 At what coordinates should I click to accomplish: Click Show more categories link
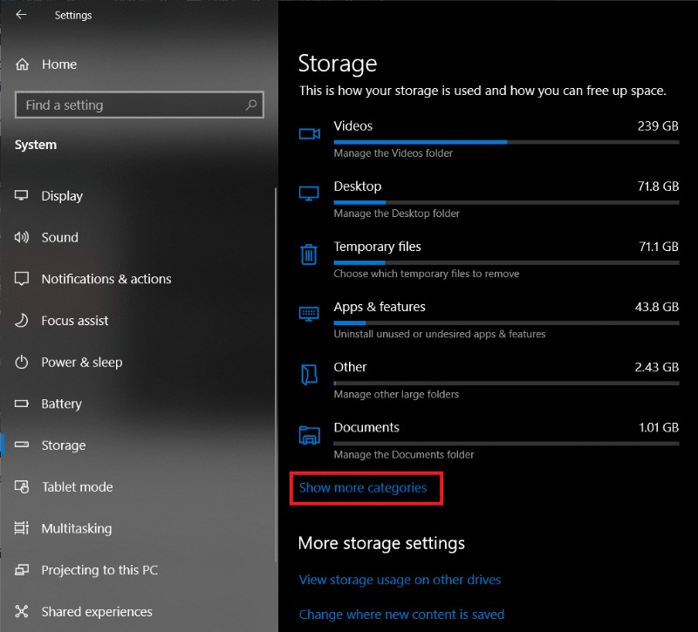click(x=363, y=487)
